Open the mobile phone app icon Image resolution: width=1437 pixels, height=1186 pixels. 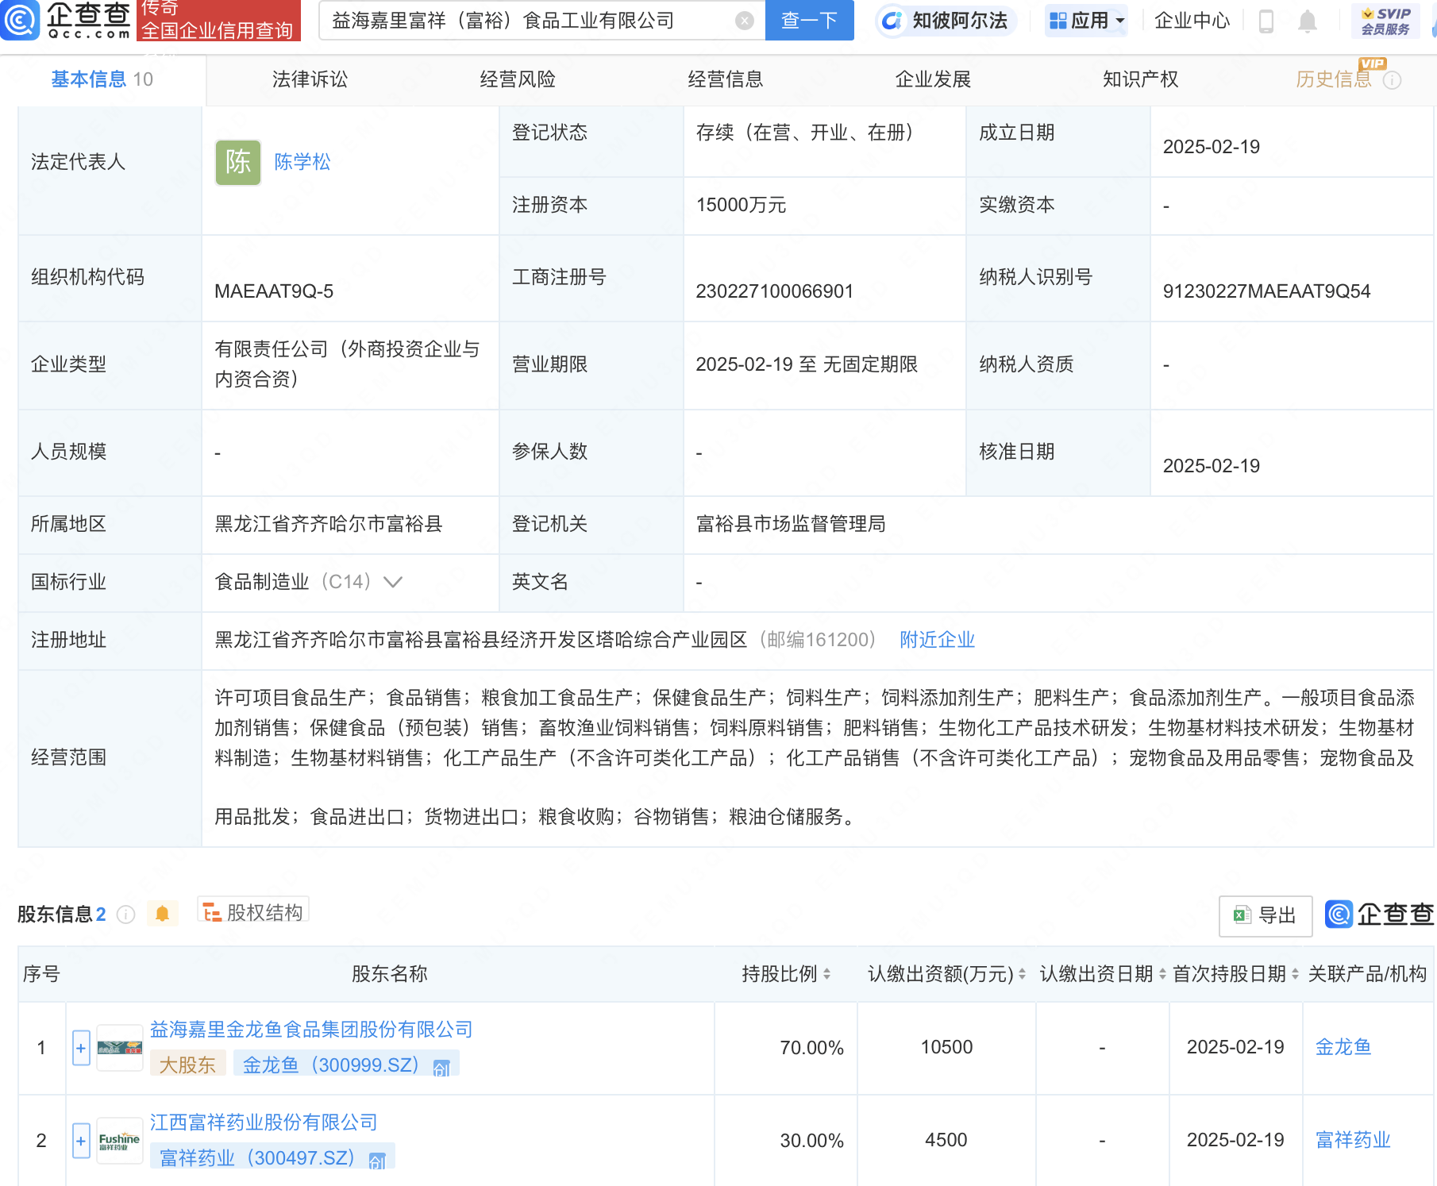tap(1266, 21)
